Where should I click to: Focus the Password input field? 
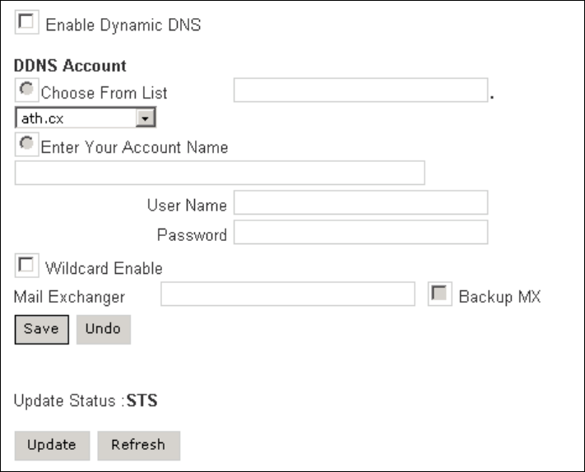coord(360,232)
